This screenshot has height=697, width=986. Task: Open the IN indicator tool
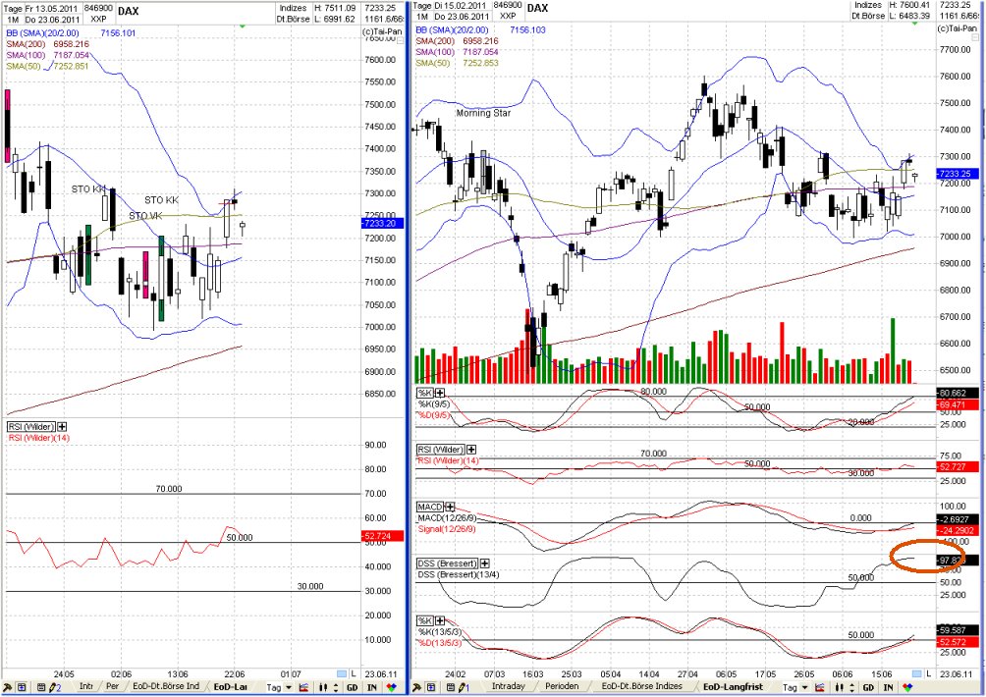(888, 687)
